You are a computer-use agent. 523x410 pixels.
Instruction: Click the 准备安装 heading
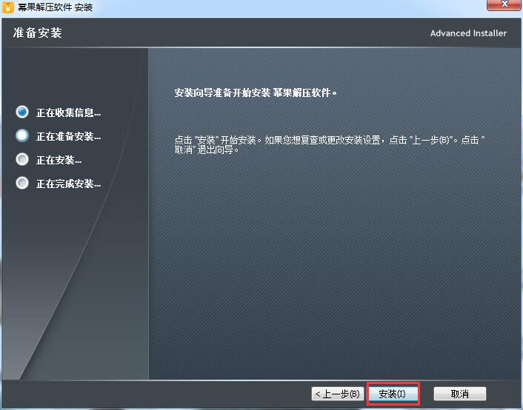[x=38, y=33]
